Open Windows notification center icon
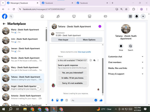Image resolution: width=150 pixels, height=112 pixels. click(x=145, y=109)
